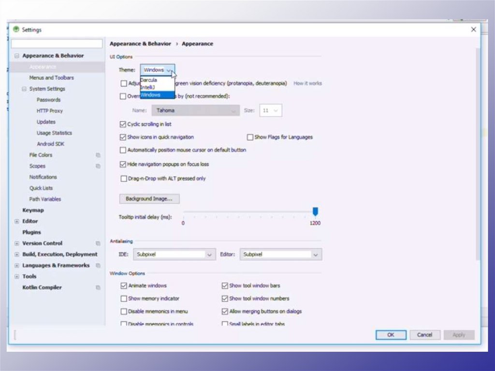The image size is (495, 371).
Task: Enable Disable mnemonics in menu
Action: coord(124,312)
